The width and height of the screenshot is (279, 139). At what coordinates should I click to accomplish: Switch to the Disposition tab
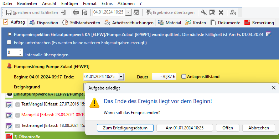click(44, 23)
